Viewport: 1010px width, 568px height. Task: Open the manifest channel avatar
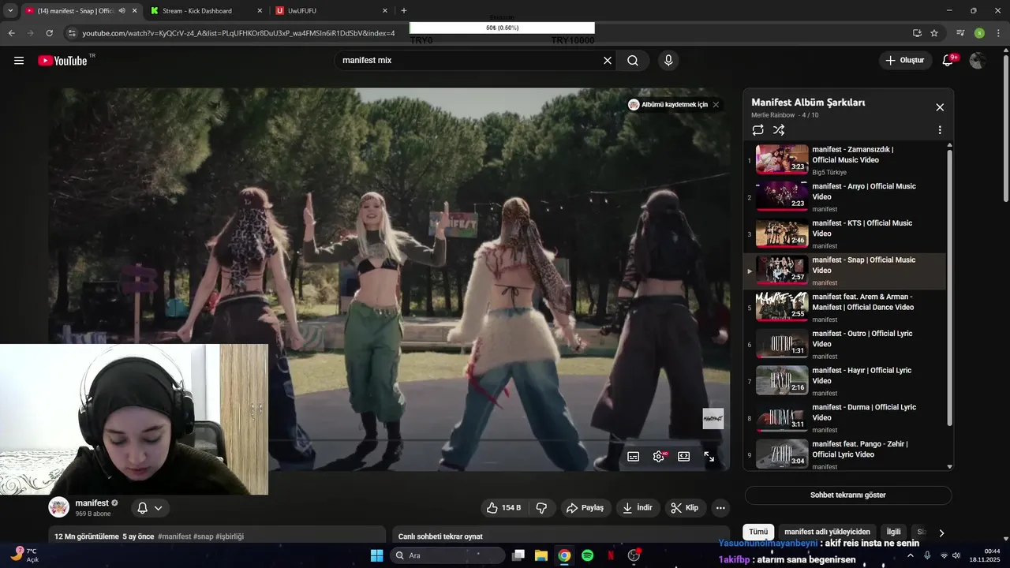point(59,507)
